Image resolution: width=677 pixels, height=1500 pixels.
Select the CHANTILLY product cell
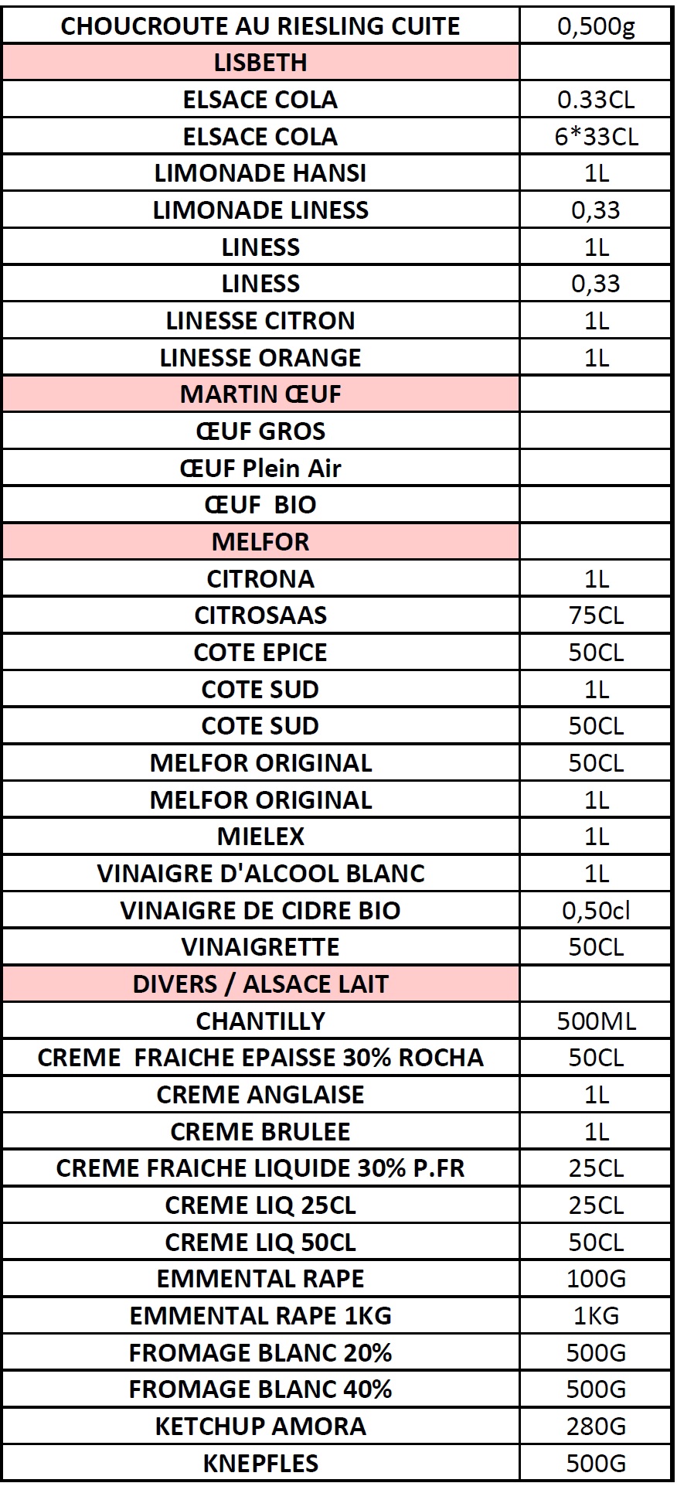(x=260, y=1021)
